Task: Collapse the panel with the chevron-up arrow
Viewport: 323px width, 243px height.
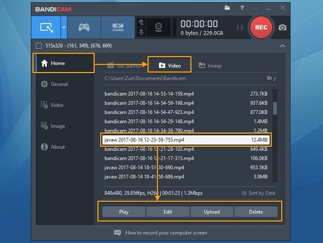Action: point(282,46)
